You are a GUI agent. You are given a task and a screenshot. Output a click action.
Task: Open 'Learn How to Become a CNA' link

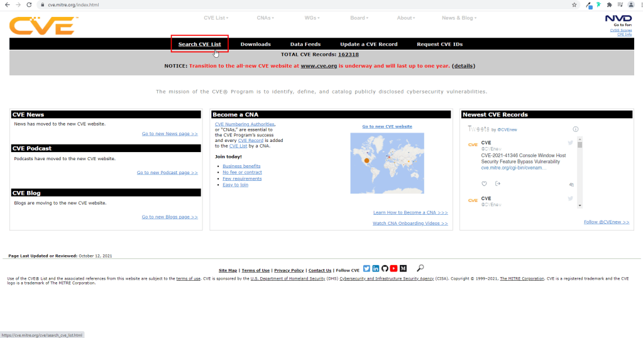(410, 212)
